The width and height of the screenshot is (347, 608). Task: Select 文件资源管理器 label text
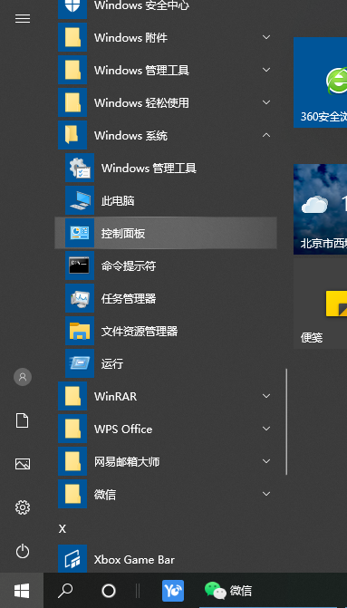coord(140,331)
